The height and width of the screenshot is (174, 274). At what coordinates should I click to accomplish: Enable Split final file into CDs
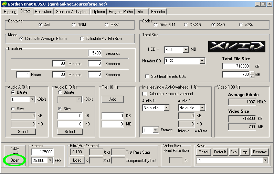coord(147,76)
